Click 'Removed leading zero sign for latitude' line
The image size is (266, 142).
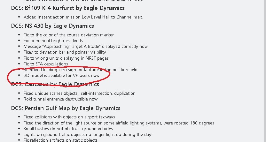81,70
